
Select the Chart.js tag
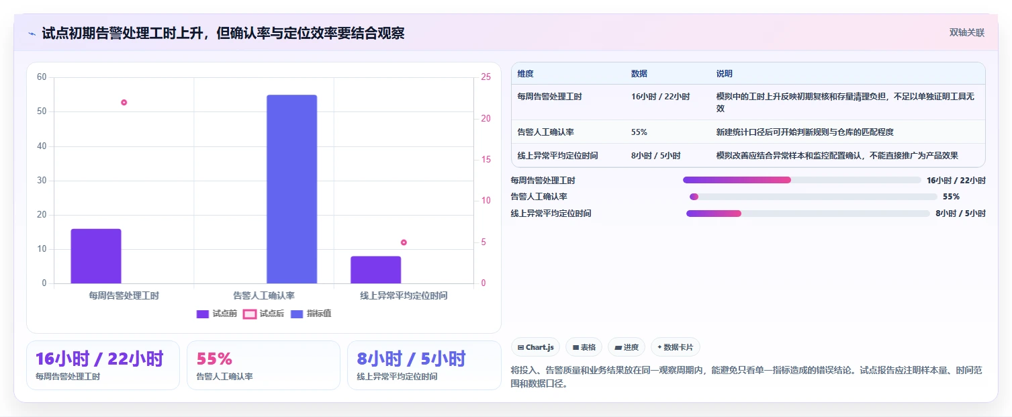tap(535, 347)
